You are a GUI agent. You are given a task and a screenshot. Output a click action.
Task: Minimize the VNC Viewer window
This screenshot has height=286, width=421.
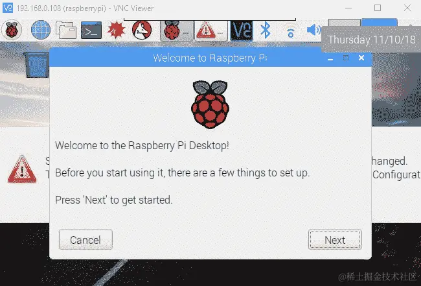[348, 8]
